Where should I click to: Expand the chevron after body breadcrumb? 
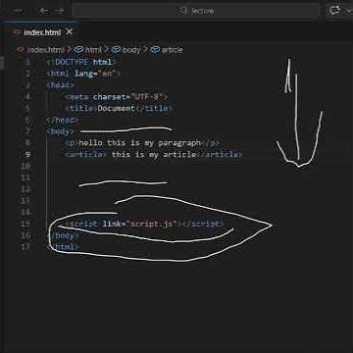pos(145,50)
